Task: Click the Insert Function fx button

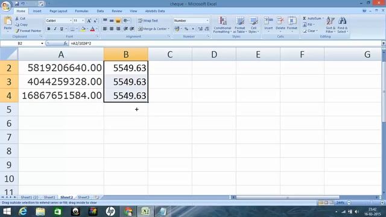Action: [65, 43]
